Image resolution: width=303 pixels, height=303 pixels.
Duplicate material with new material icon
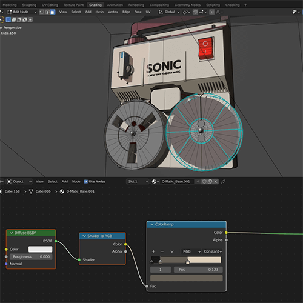click(x=210, y=181)
